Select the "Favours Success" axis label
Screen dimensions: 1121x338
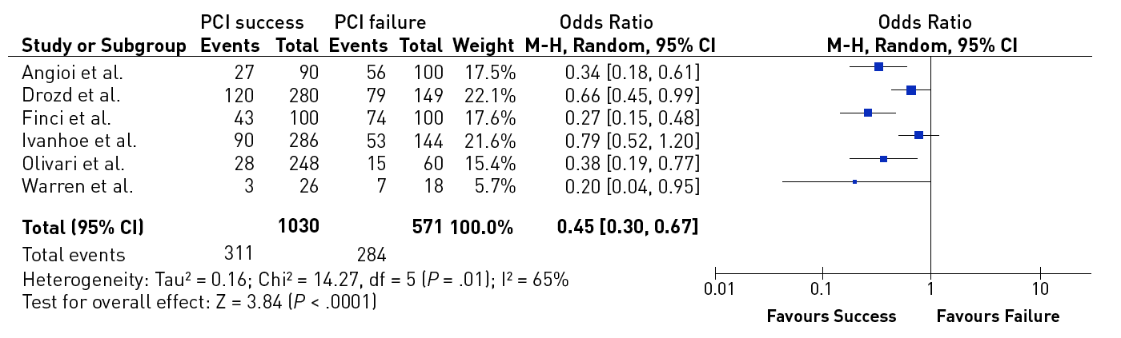tap(831, 316)
